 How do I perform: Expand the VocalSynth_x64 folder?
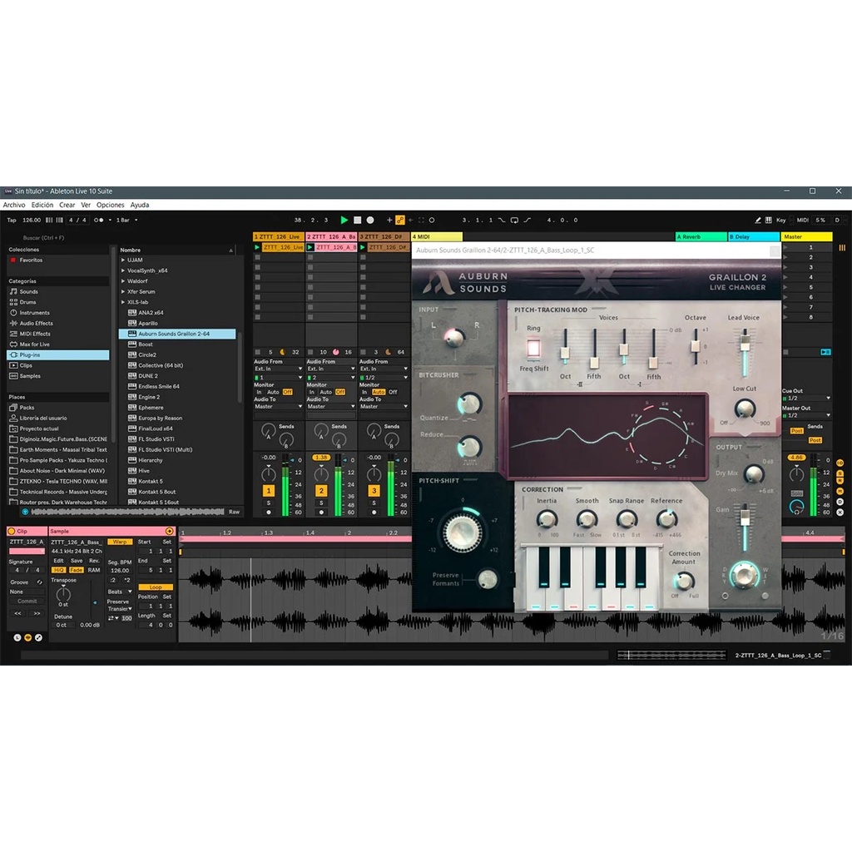point(123,270)
